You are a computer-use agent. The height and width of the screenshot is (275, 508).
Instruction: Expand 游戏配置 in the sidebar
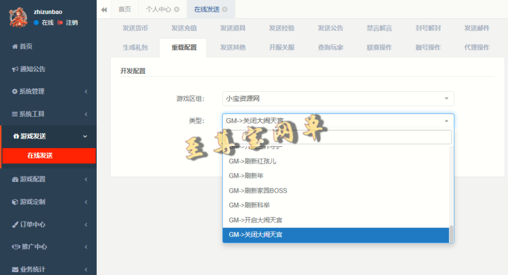tap(48, 179)
